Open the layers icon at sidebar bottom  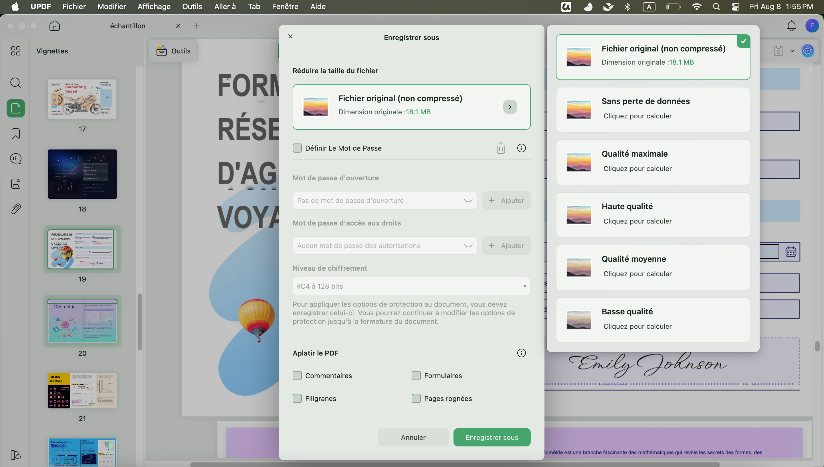tap(15, 455)
